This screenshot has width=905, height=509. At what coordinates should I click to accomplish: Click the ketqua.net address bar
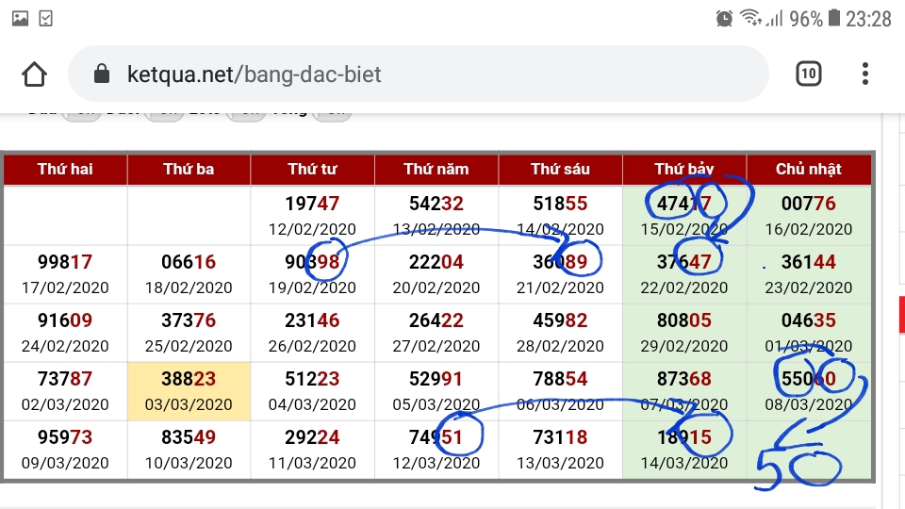pyautogui.click(x=419, y=74)
